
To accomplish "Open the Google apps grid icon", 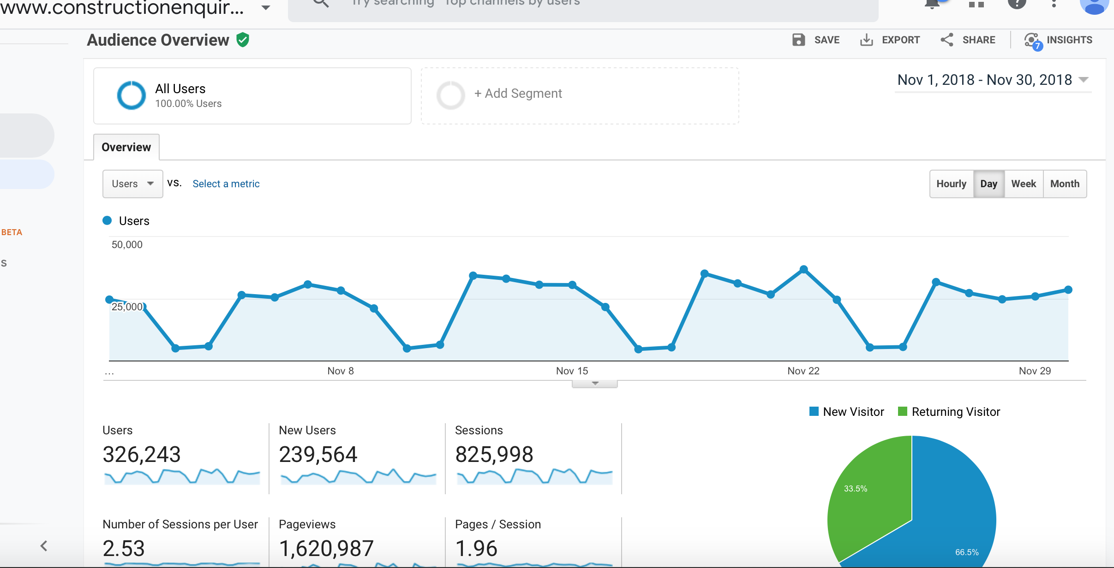I will pyautogui.click(x=976, y=4).
